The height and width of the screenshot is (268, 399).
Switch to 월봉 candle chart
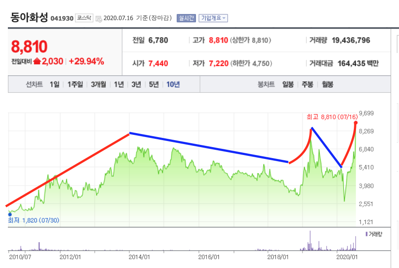click(328, 85)
